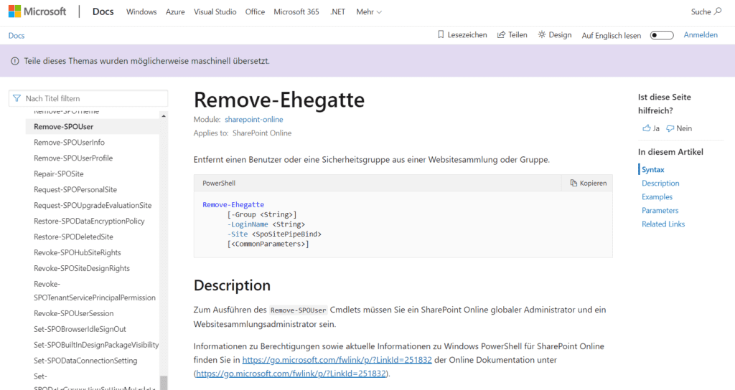Viewport: 735px width, 390px height.
Task: Select Remove-SPOUserProfile in sidebar
Action: (73, 158)
